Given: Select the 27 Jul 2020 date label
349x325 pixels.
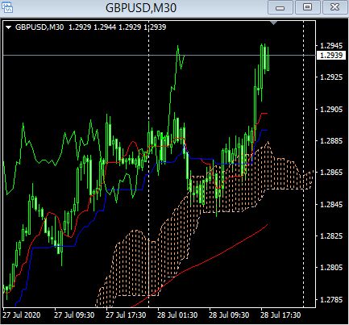Looking at the screenshot, I should click(x=22, y=315).
